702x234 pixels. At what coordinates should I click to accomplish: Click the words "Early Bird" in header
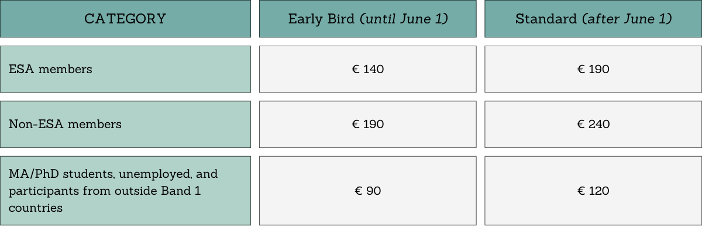coord(321,19)
